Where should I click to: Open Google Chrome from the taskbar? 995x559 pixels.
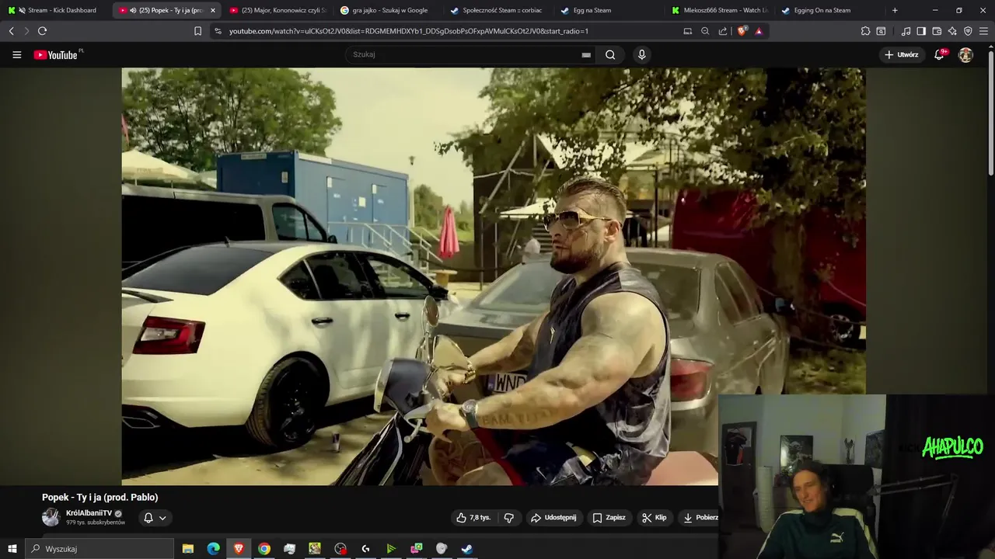pos(264,549)
